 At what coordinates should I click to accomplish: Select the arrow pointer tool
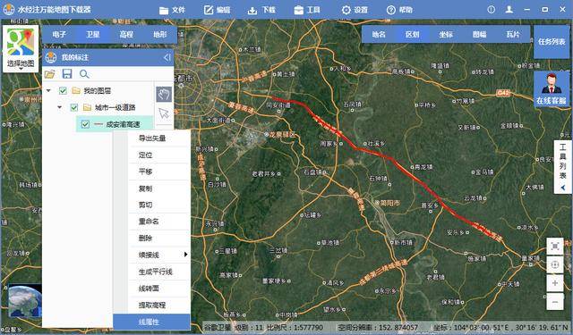pos(164,113)
